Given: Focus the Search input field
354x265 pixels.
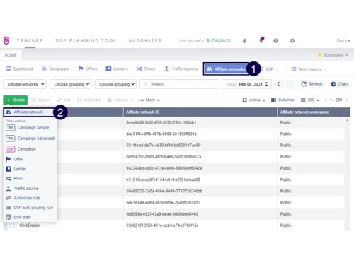Looking at the screenshot, I should (179, 84).
